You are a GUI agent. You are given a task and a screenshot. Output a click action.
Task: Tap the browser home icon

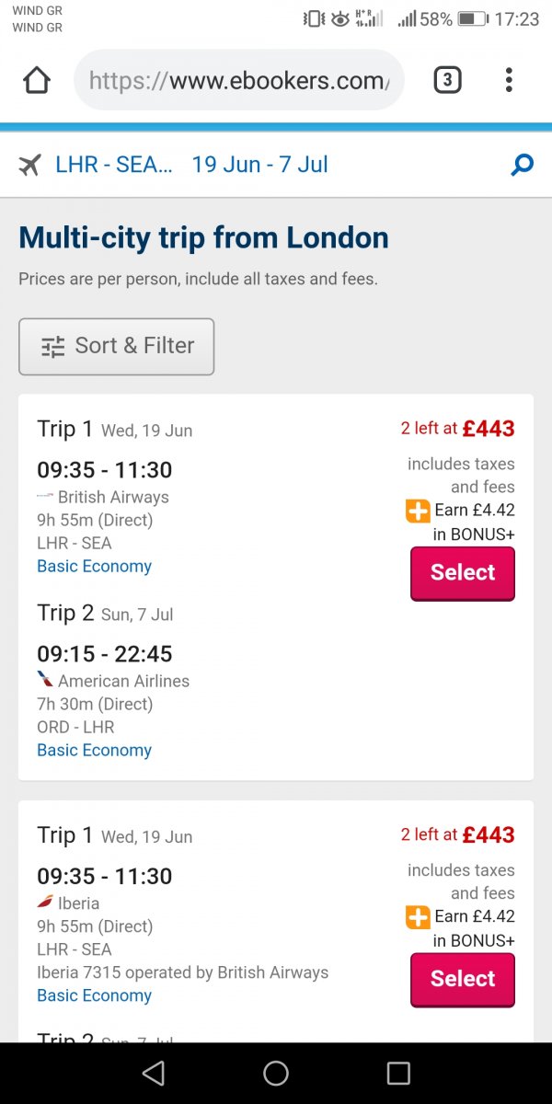coord(37,81)
